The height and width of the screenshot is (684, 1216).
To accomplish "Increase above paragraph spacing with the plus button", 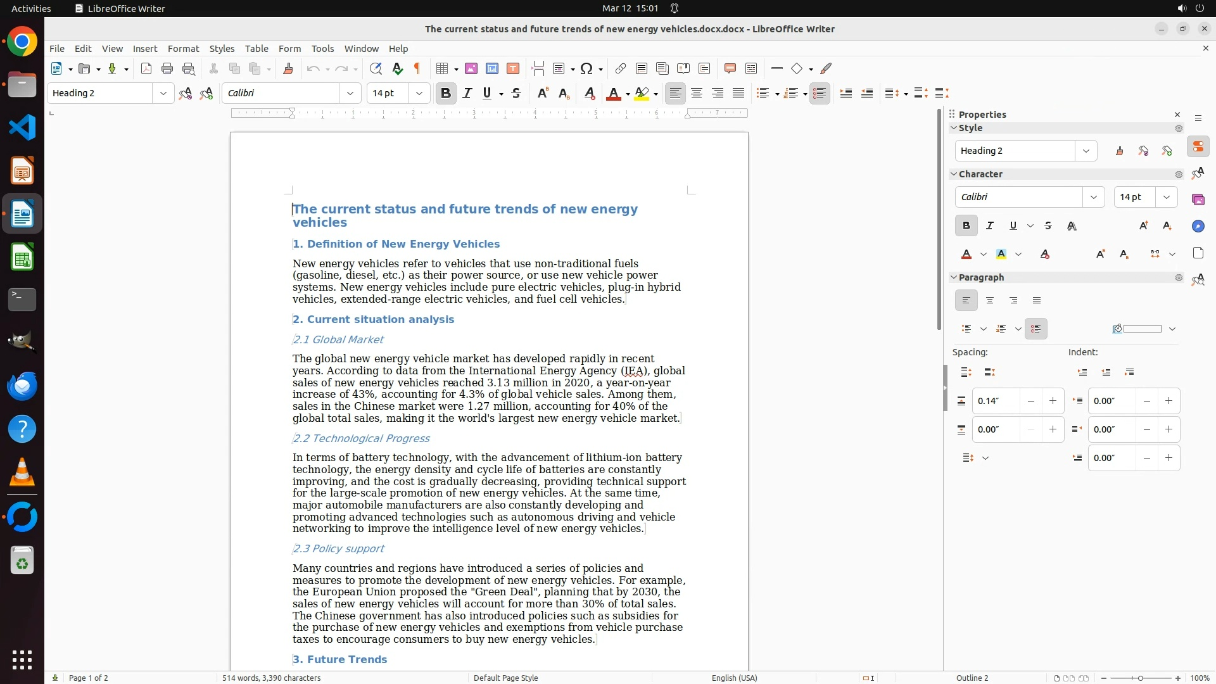I will click(x=1053, y=401).
